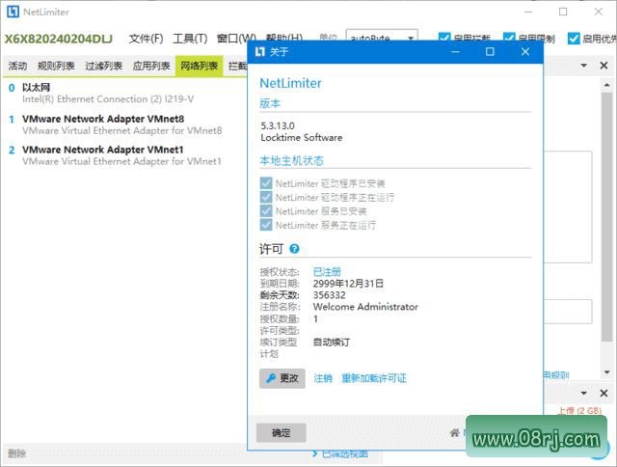Close the 关于 dialog
Screen dimensions: 617x467
524,51
